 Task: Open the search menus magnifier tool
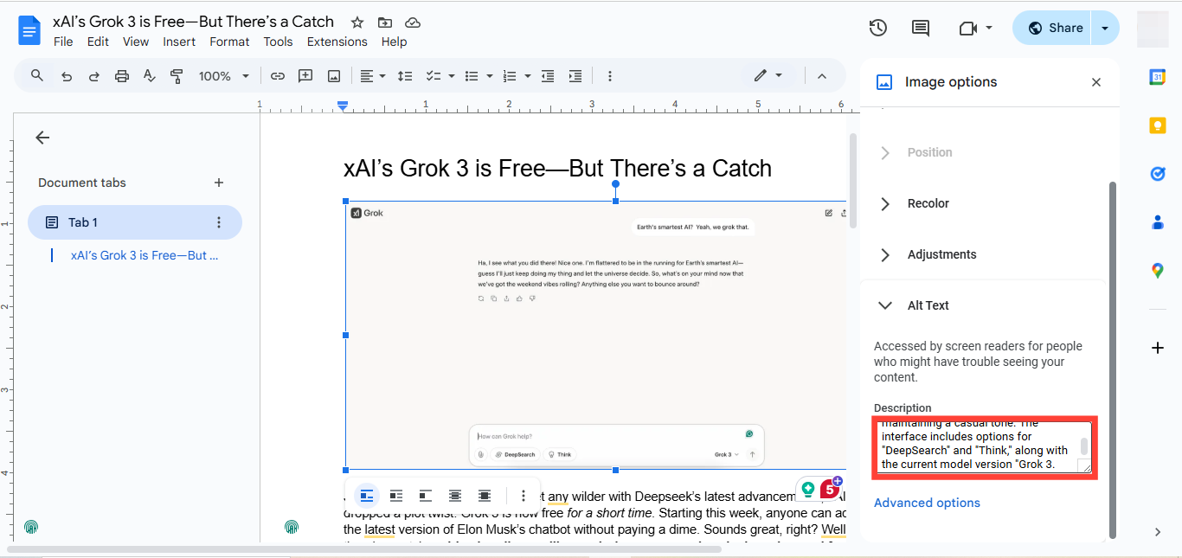point(37,76)
